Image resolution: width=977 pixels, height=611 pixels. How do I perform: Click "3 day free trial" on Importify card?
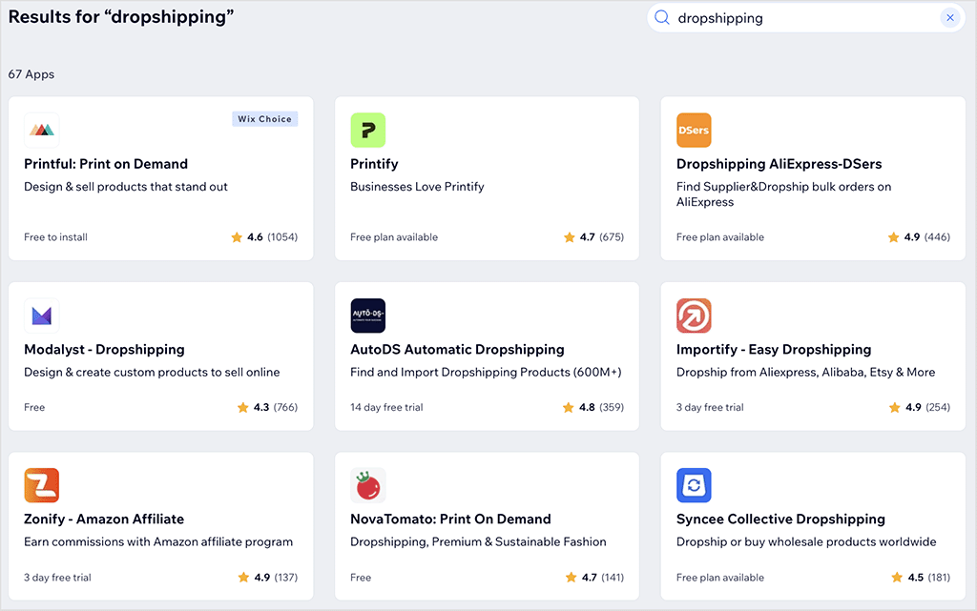click(x=710, y=408)
